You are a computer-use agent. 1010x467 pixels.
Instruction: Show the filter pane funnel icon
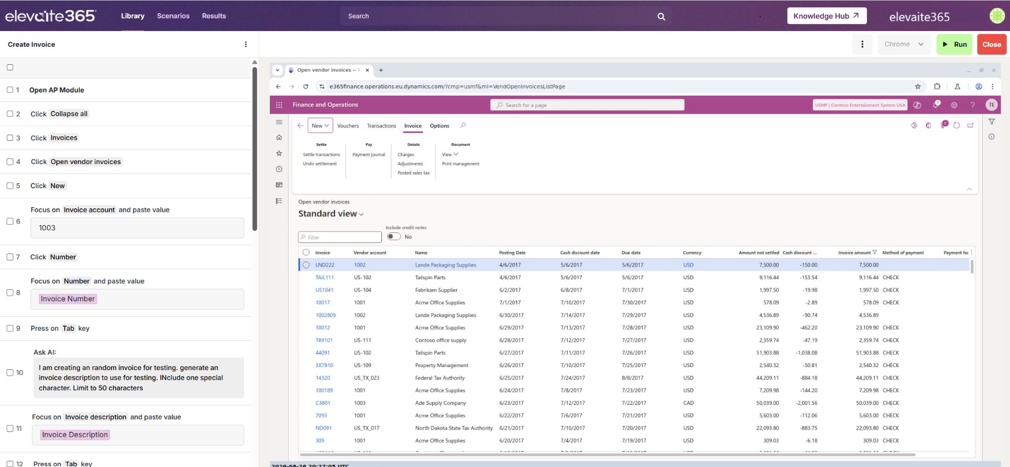[992, 121]
